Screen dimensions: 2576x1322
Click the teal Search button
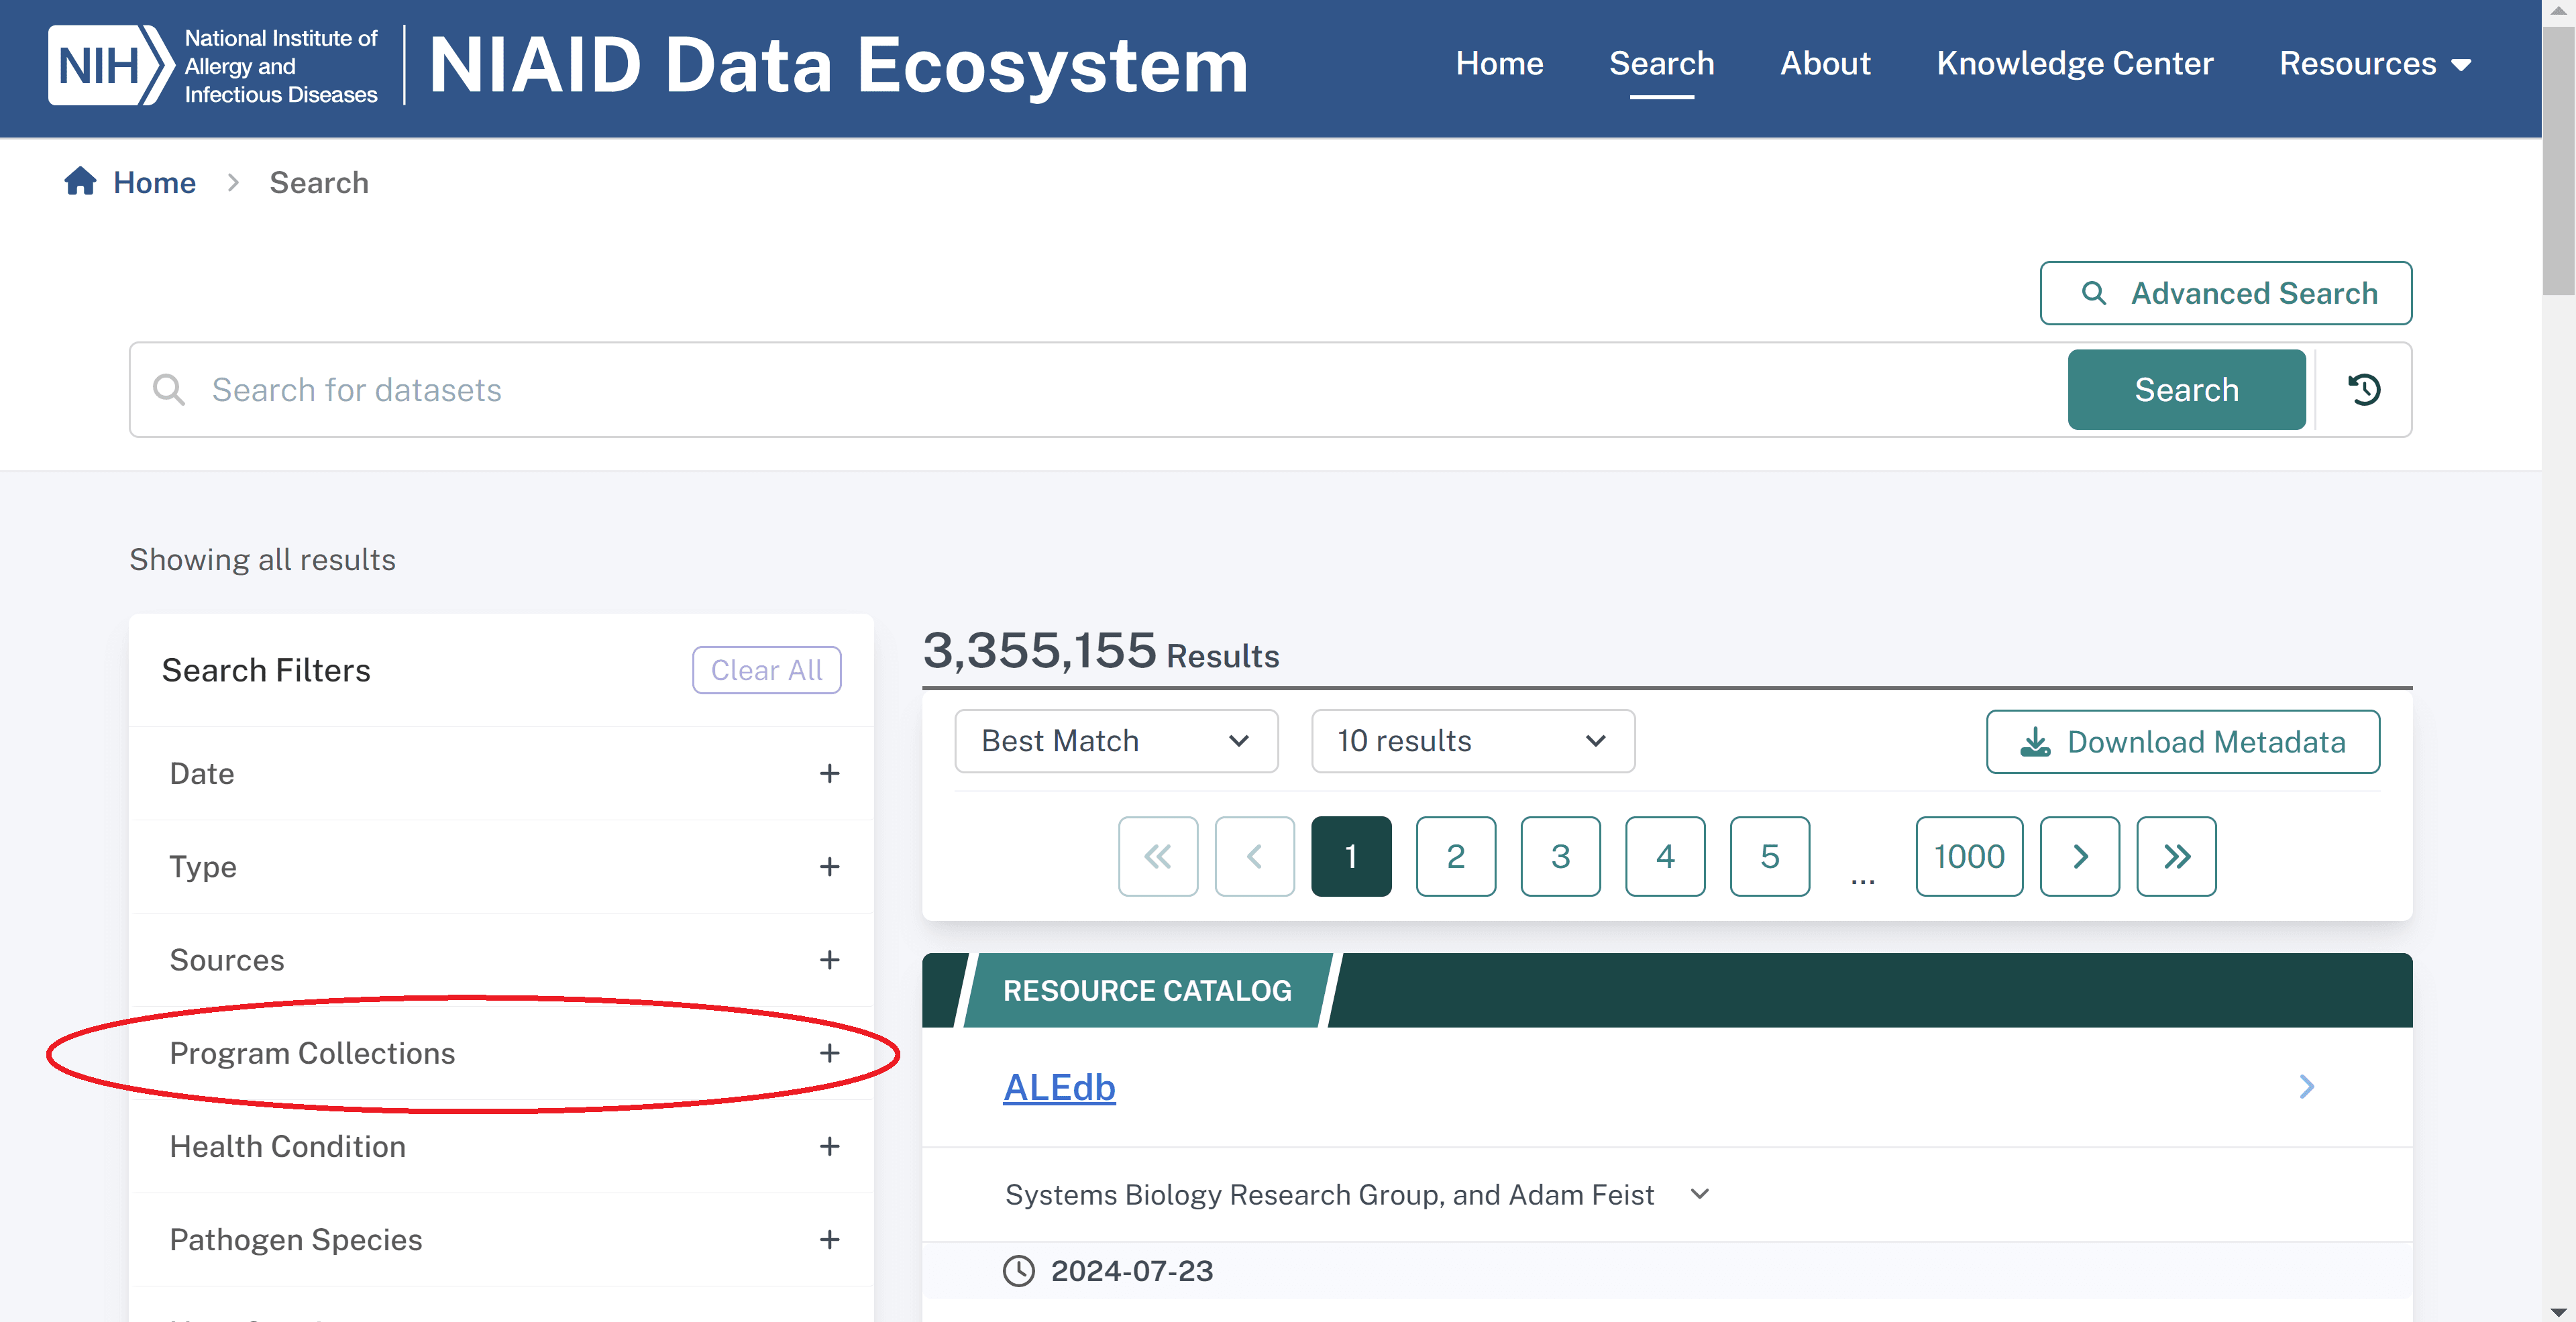(2186, 389)
